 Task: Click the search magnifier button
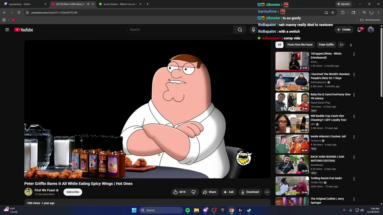[240, 30]
